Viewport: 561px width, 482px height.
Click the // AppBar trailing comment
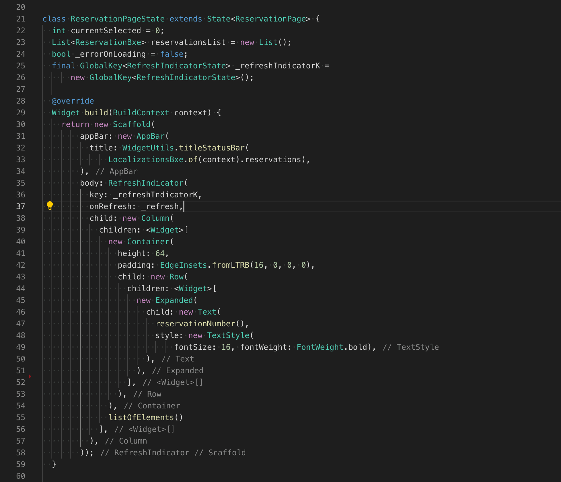[117, 171]
